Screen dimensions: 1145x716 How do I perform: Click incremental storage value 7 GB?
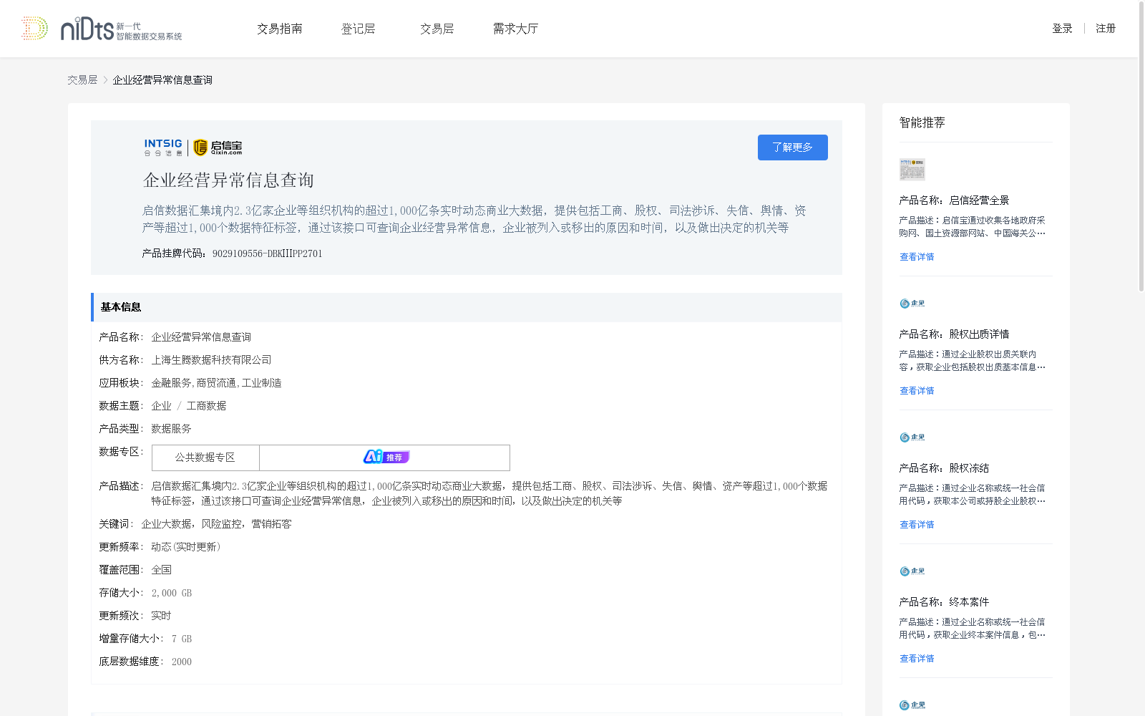pos(182,639)
